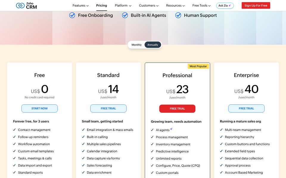Click the US$ 23 price
Screen dimensions: 286x178
coord(177,89)
